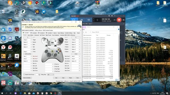Select Bandicam screen recording mode icon
Image resolution: width=170 pixels, height=95 pixels.
click(x=74, y=20)
